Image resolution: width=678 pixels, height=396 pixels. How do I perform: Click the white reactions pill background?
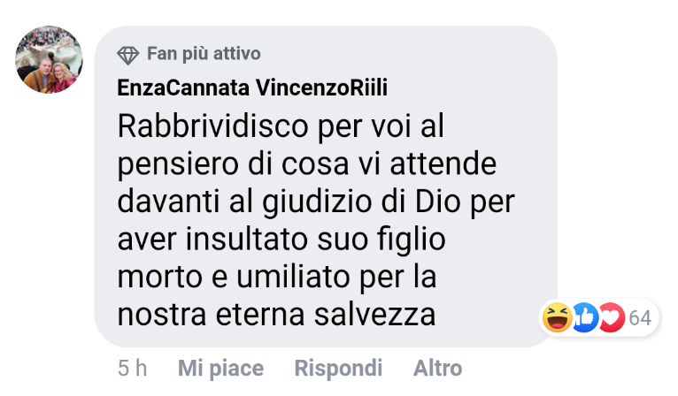(599, 318)
